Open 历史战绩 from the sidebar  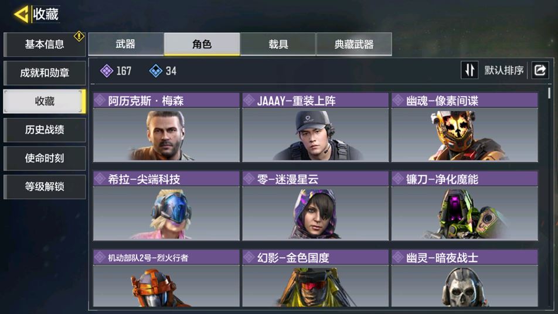[x=45, y=130]
